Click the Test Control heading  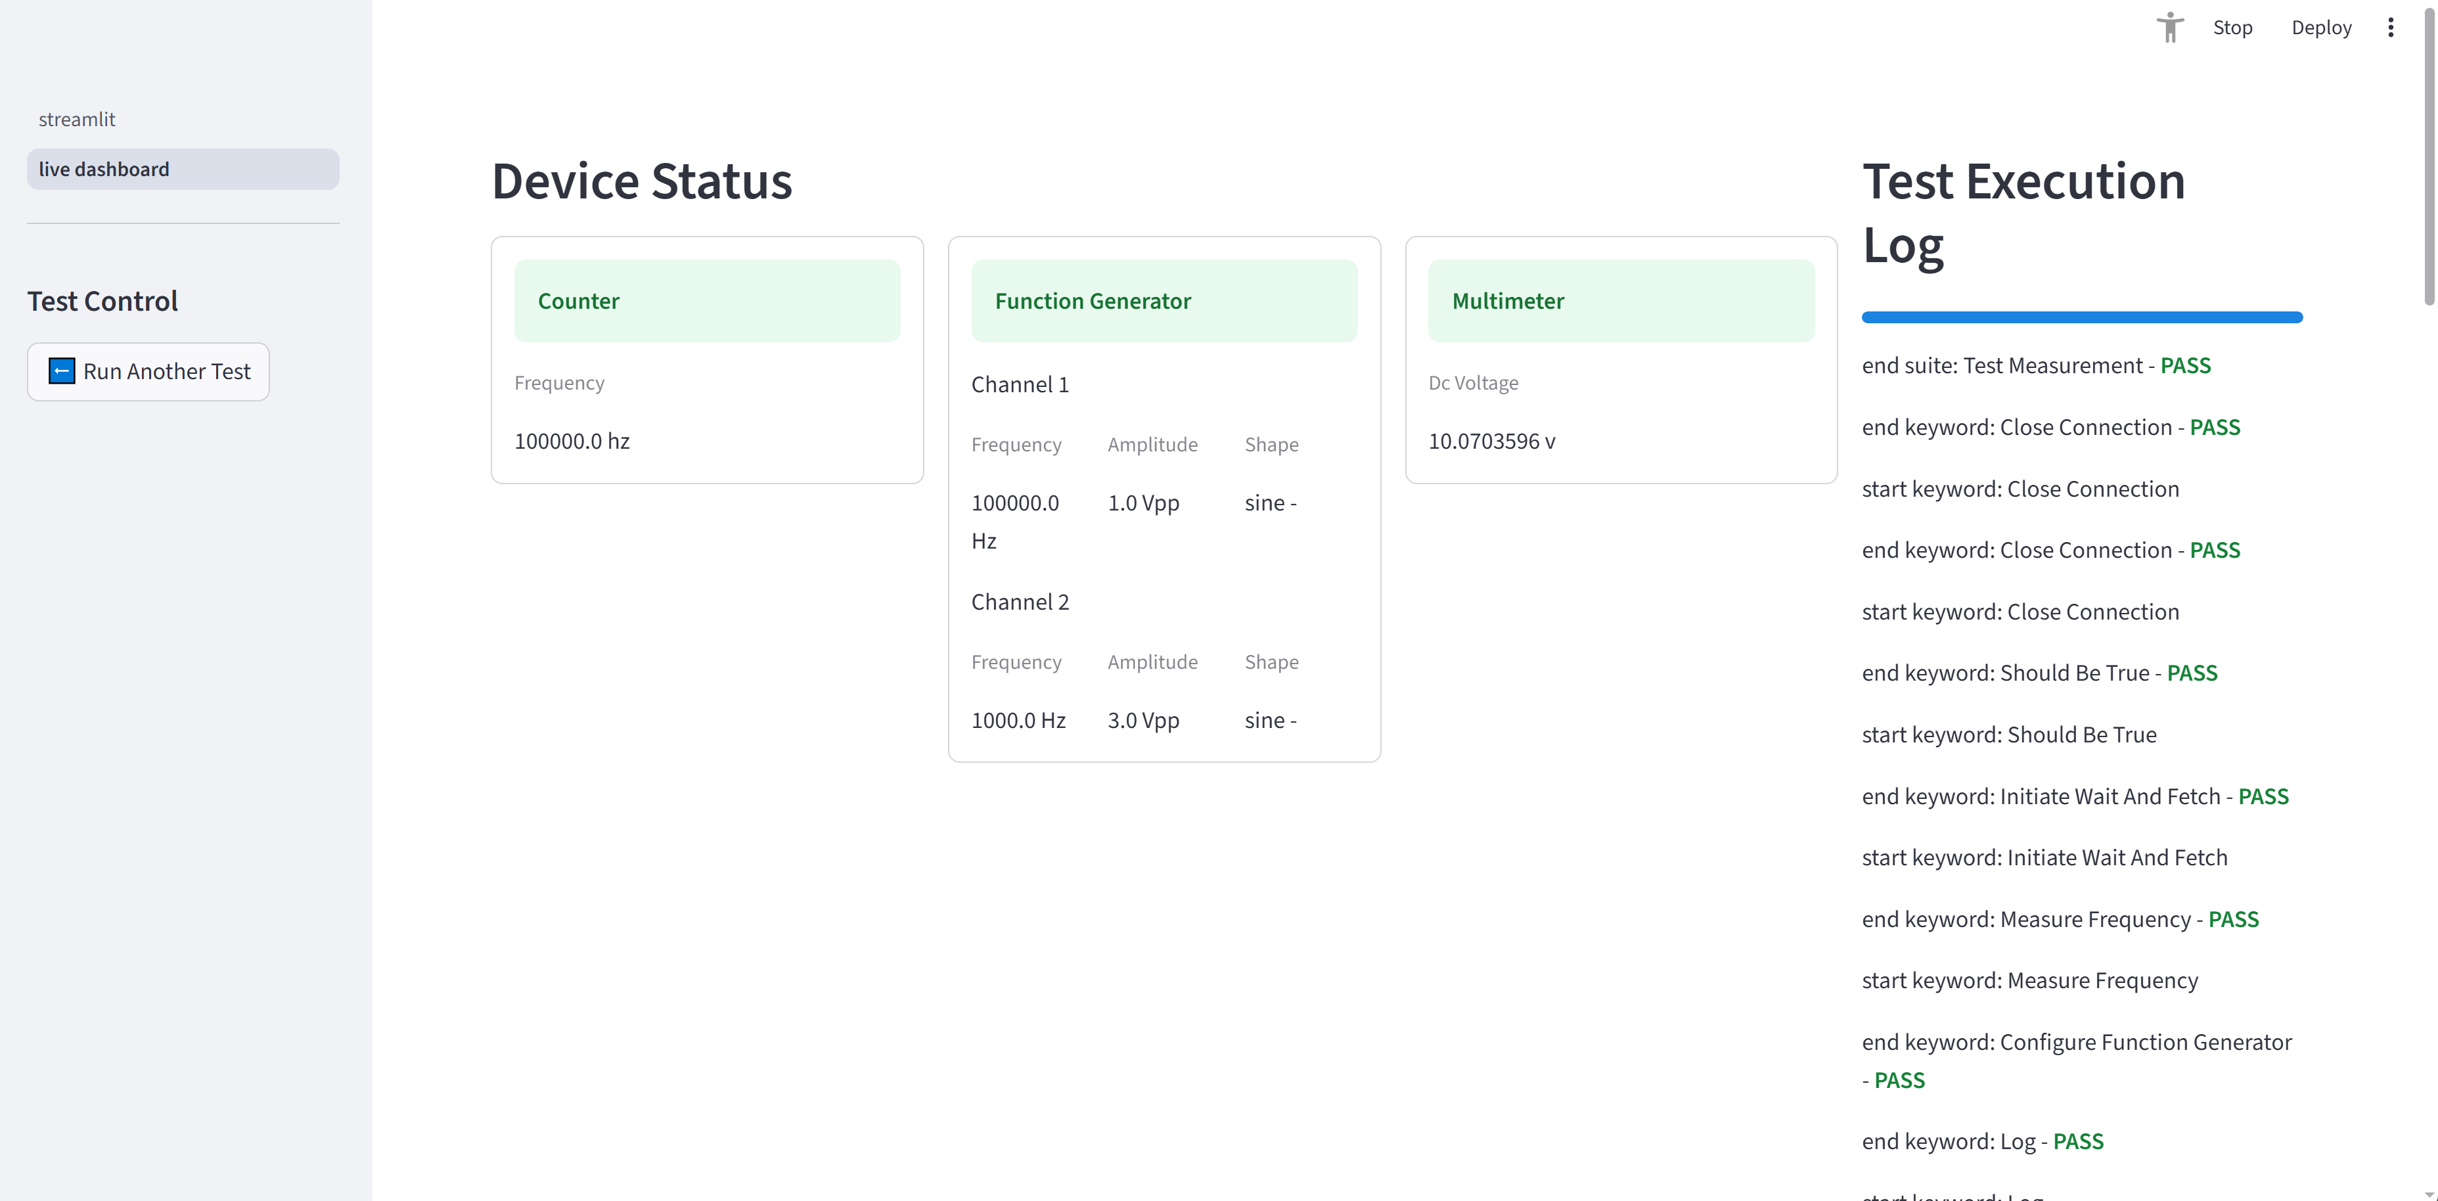(x=102, y=301)
